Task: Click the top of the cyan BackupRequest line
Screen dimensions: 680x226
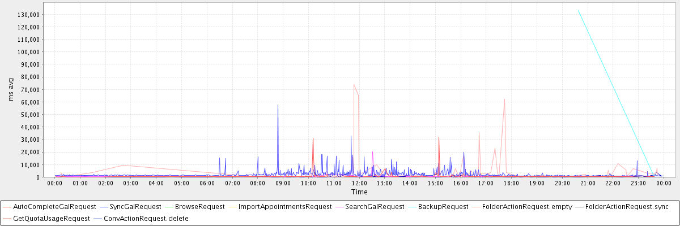Action: coord(578,10)
